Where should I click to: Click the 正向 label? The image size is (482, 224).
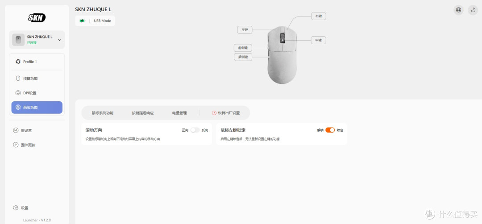pos(185,130)
